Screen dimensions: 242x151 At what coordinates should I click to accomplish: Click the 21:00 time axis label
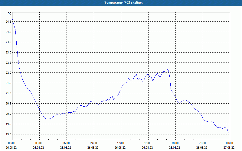[x=202, y=143]
